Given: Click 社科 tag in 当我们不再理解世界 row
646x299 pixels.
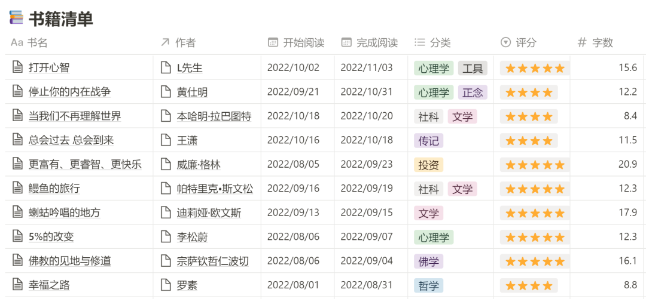Looking at the screenshot, I should point(428,117).
